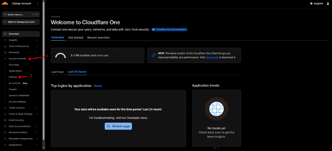Viewport: 332px width, 151px height.
Task: Click the Traffic policies icon
Action: (5, 108)
